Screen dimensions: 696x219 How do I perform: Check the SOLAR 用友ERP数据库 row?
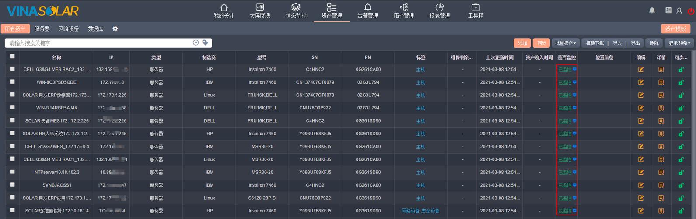pyautogui.click(x=12, y=94)
